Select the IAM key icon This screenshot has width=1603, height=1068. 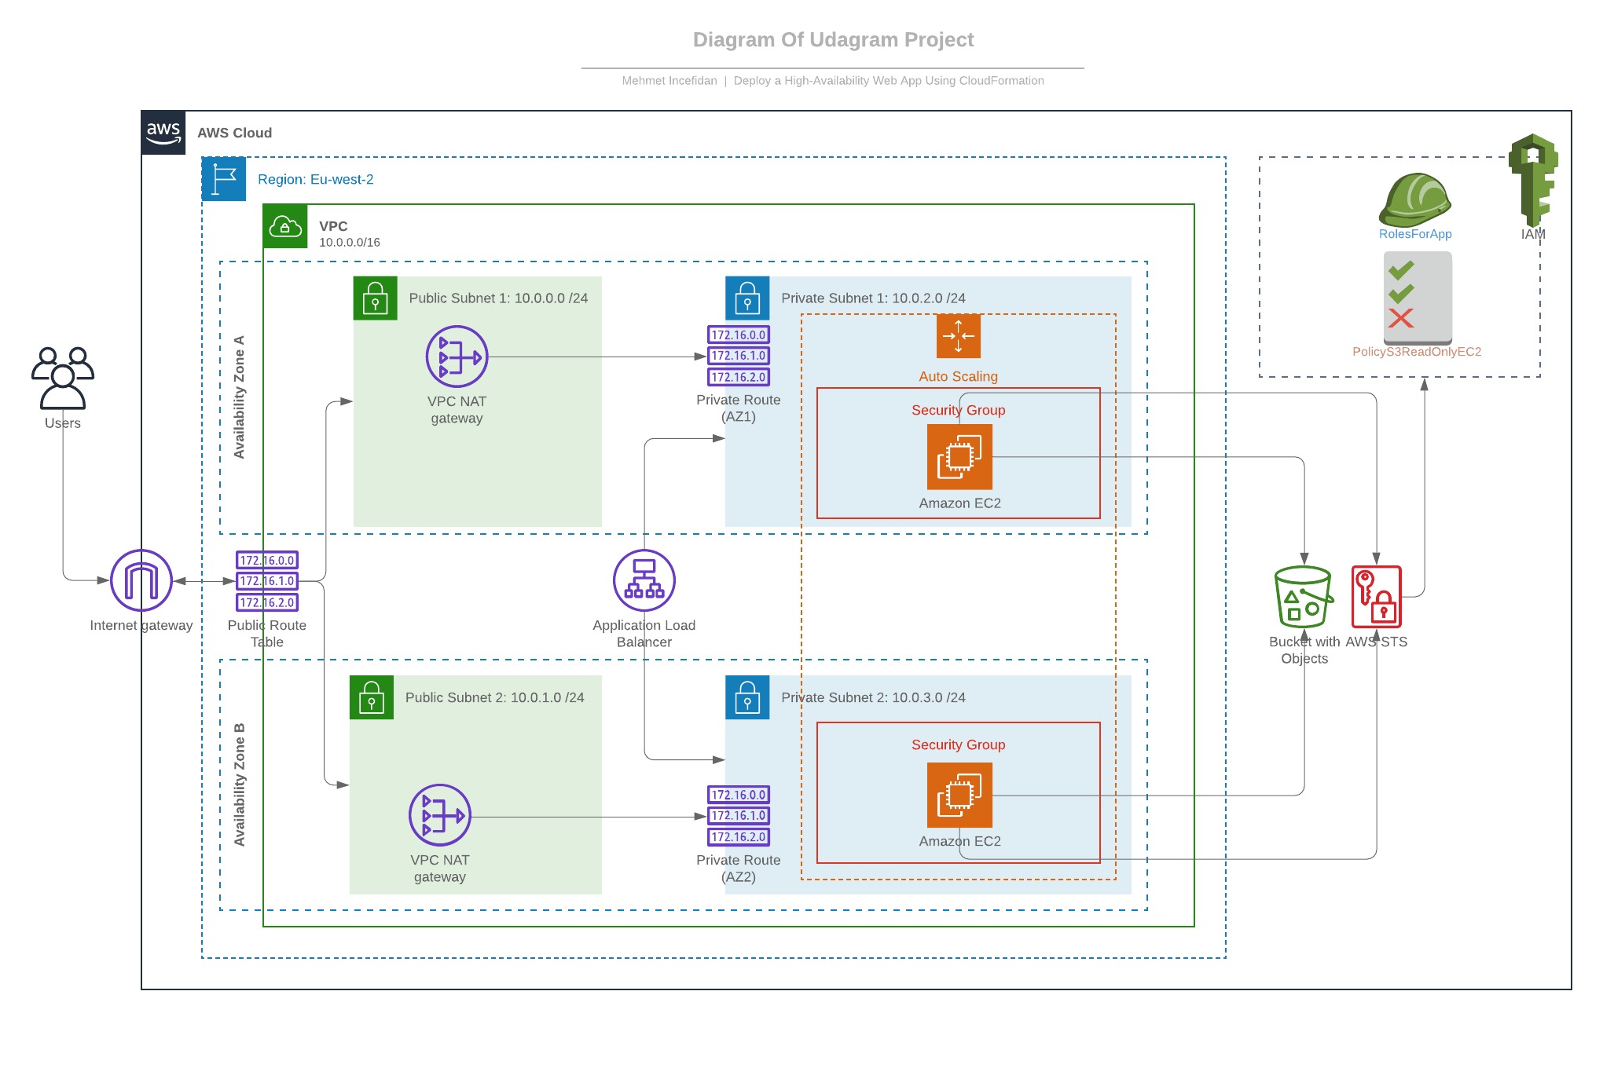coord(1532,180)
